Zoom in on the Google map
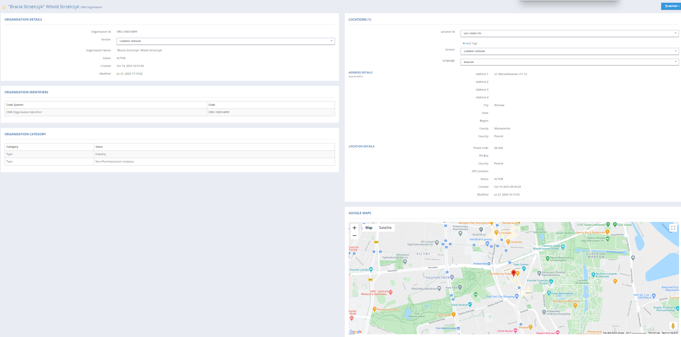 tap(354, 228)
